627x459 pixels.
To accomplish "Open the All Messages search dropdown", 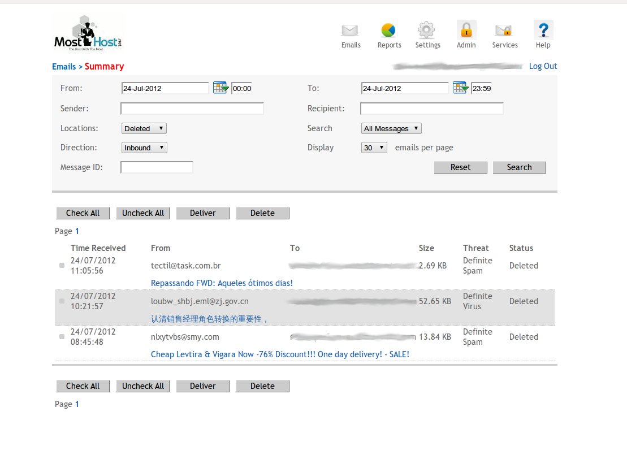I will pos(391,128).
